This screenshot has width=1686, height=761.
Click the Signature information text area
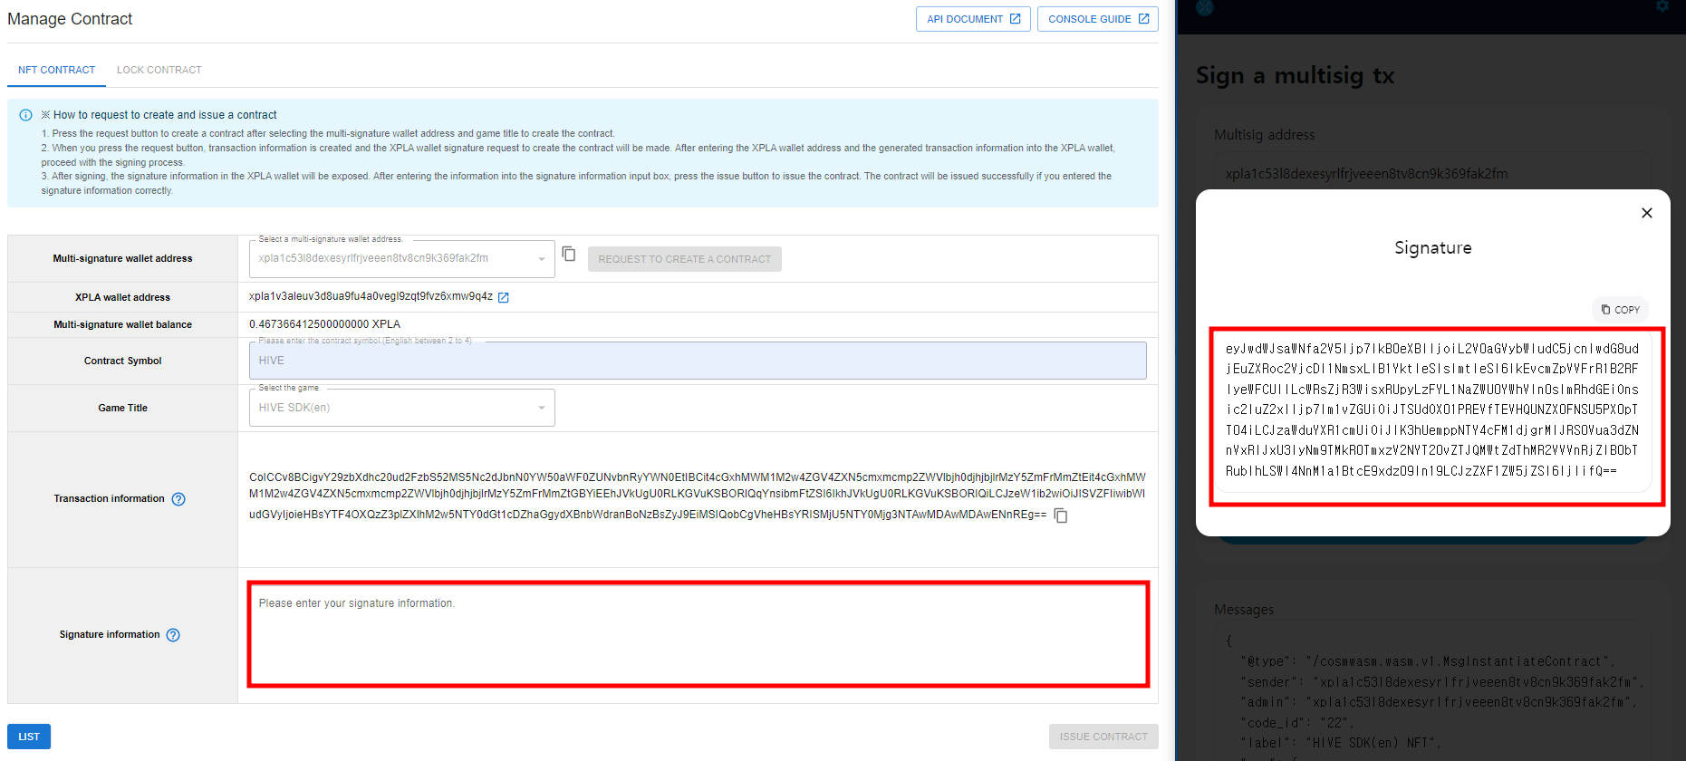tap(698, 634)
